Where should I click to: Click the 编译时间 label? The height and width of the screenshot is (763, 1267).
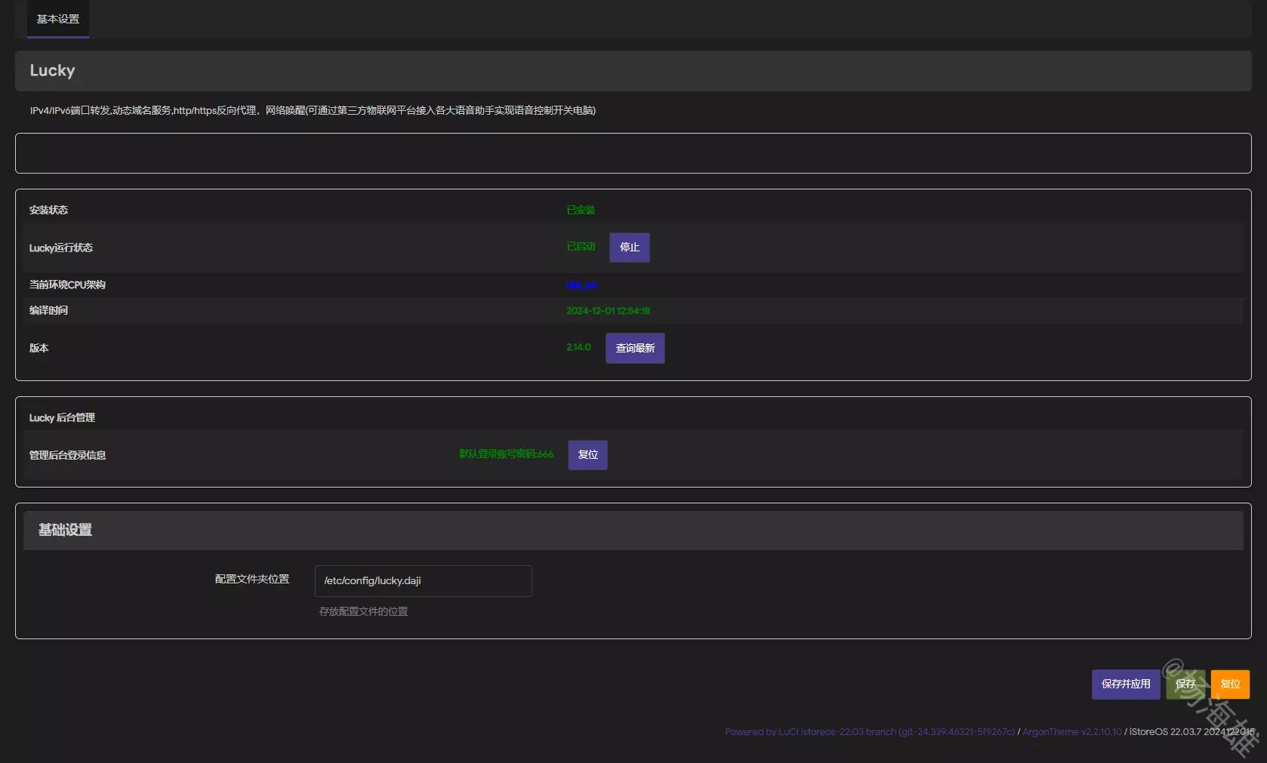click(x=48, y=310)
